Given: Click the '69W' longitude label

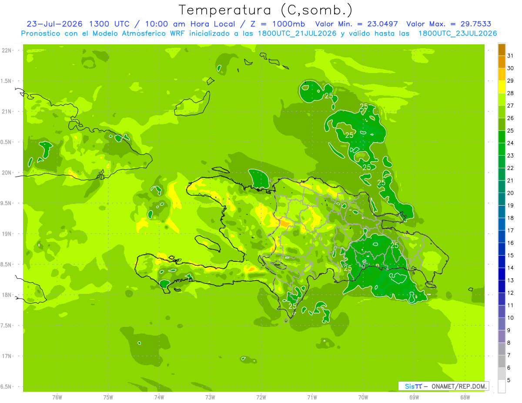Looking at the screenshot, I should click(x=414, y=397).
